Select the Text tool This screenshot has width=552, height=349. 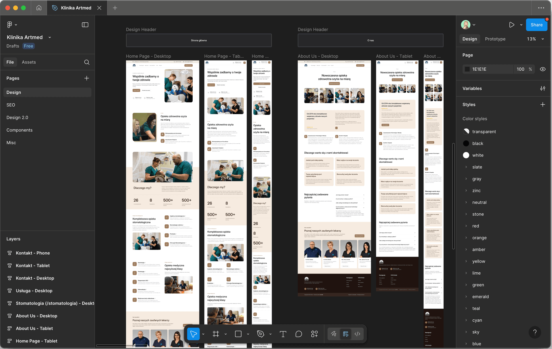click(x=283, y=334)
